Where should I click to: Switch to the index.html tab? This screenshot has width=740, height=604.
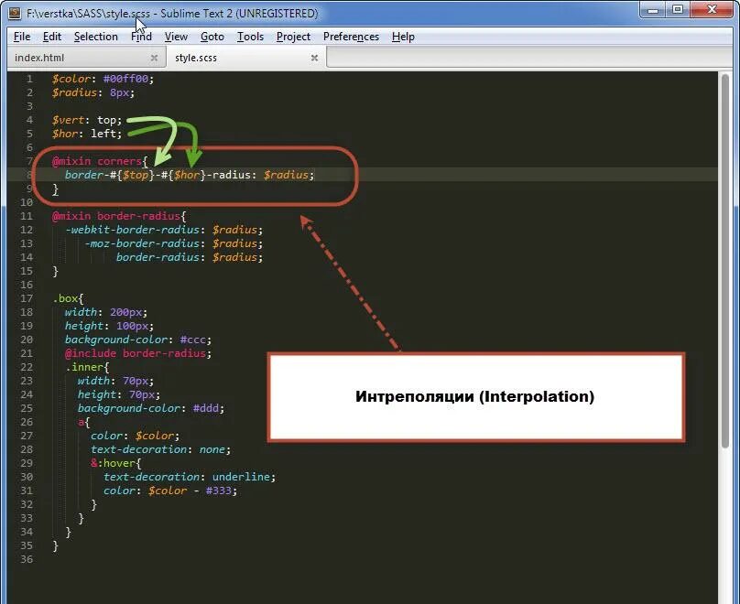[x=41, y=57]
